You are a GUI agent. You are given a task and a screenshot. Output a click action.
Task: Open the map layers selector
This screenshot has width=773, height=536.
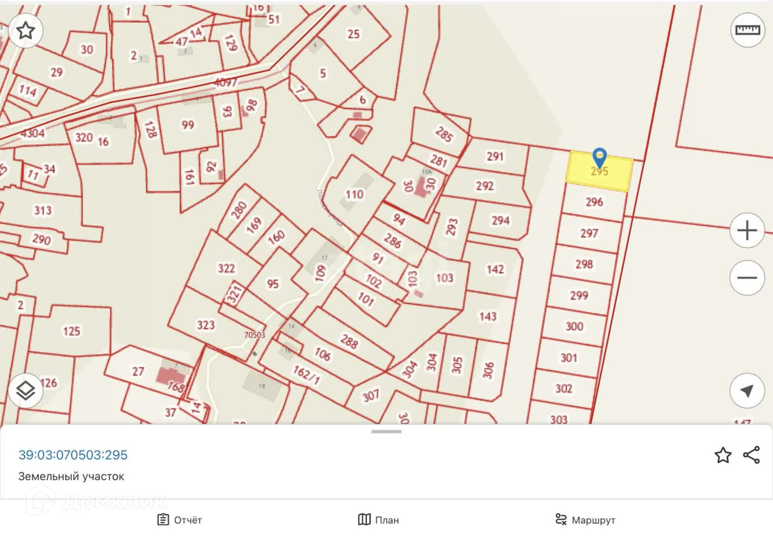[26, 390]
